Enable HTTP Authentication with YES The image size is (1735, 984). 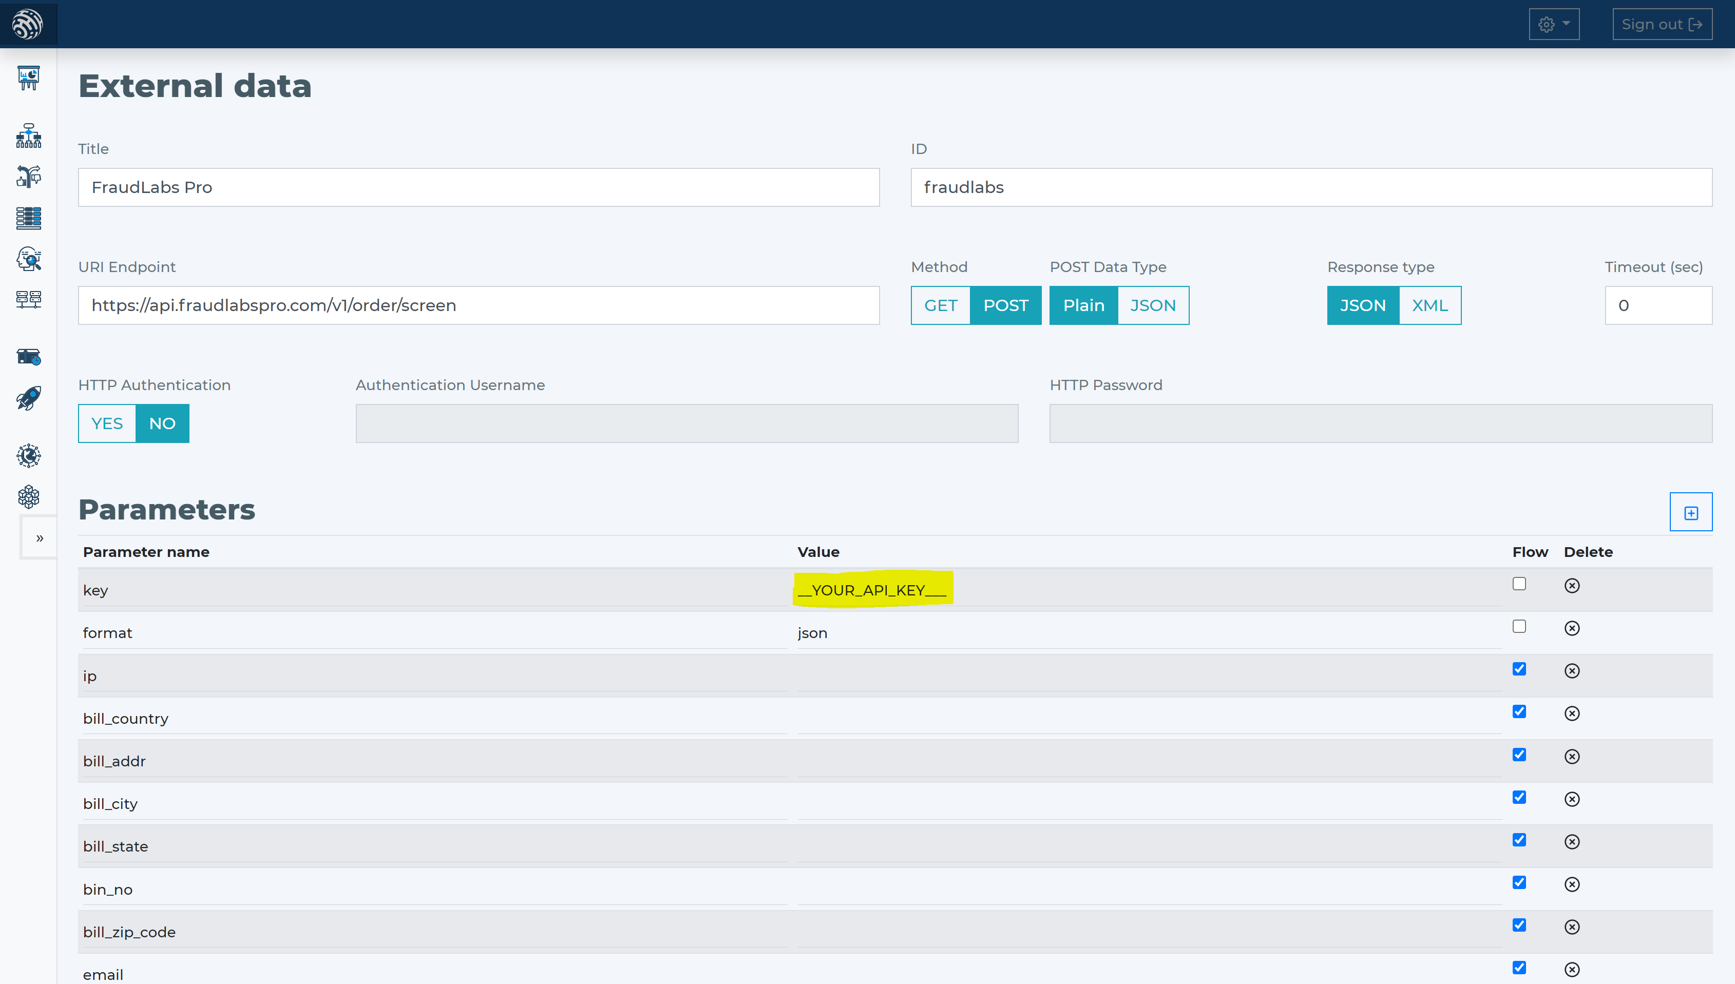tap(107, 424)
